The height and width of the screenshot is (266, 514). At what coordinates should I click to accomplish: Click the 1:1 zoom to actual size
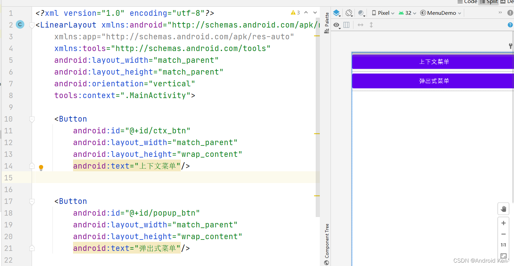point(503,245)
